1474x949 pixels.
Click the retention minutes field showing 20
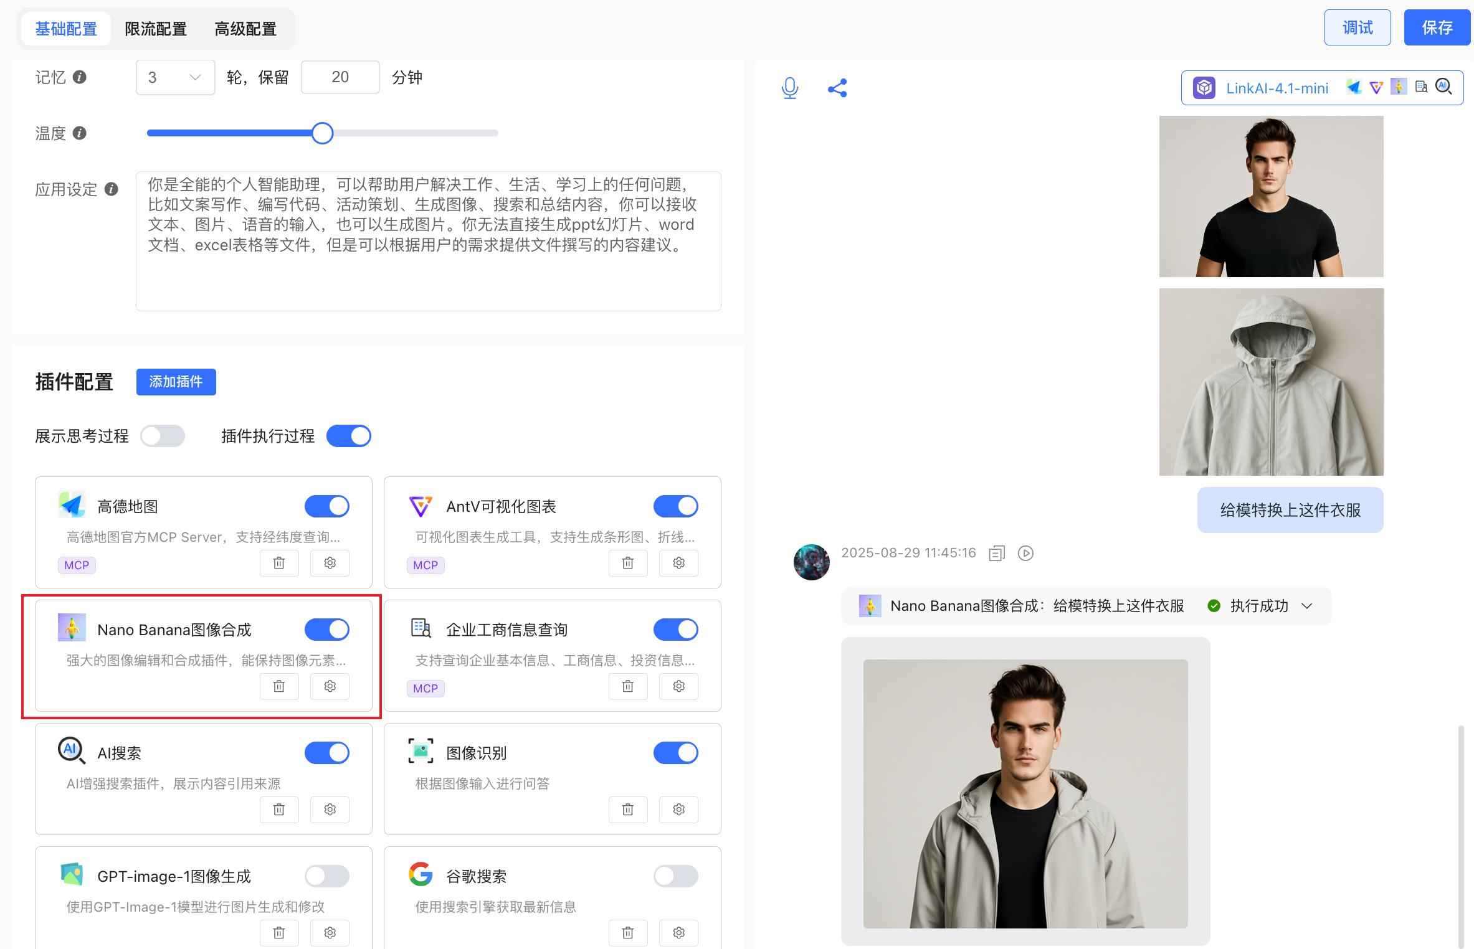pyautogui.click(x=340, y=77)
